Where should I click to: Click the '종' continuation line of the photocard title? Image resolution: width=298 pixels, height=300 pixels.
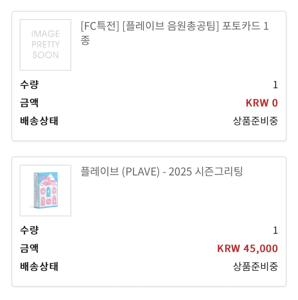[85, 40]
